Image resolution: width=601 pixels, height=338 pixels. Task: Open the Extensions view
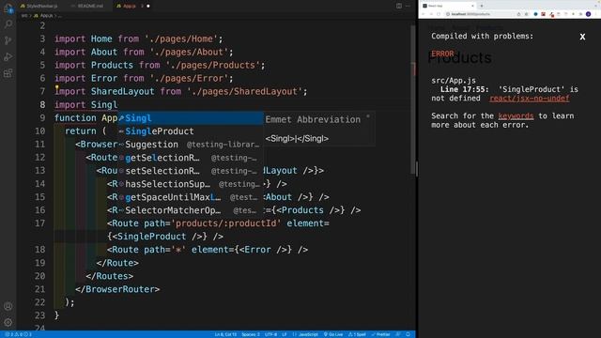(x=8, y=73)
